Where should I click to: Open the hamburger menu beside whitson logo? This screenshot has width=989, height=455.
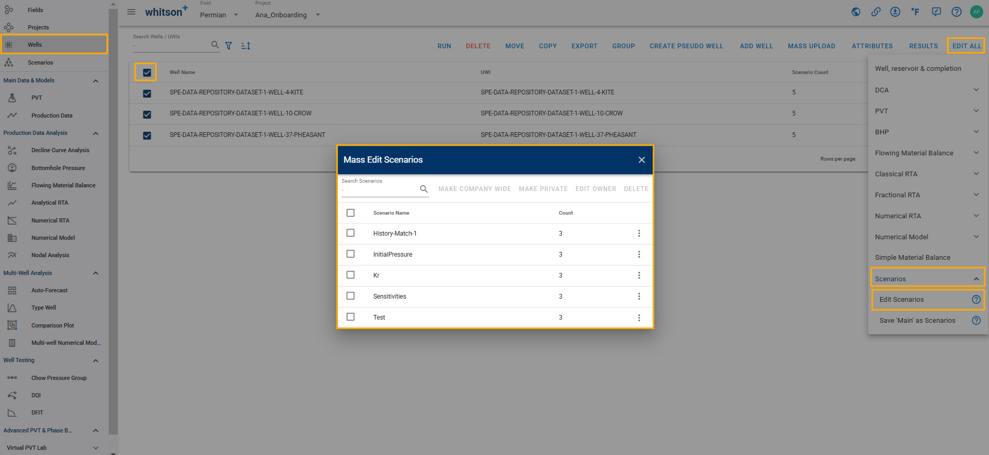[131, 12]
